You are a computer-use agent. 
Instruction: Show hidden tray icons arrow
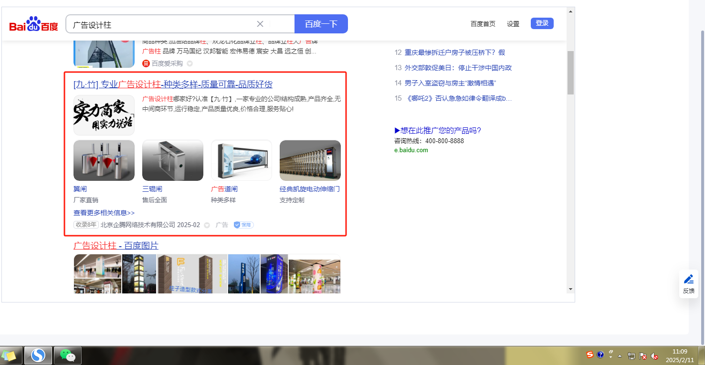tap(620, 356)
